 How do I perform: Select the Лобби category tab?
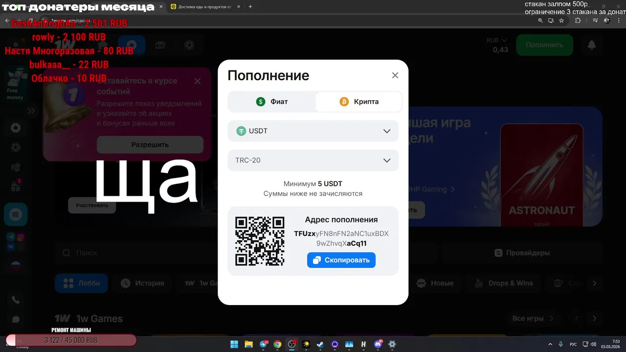click(x=82, y=283)
